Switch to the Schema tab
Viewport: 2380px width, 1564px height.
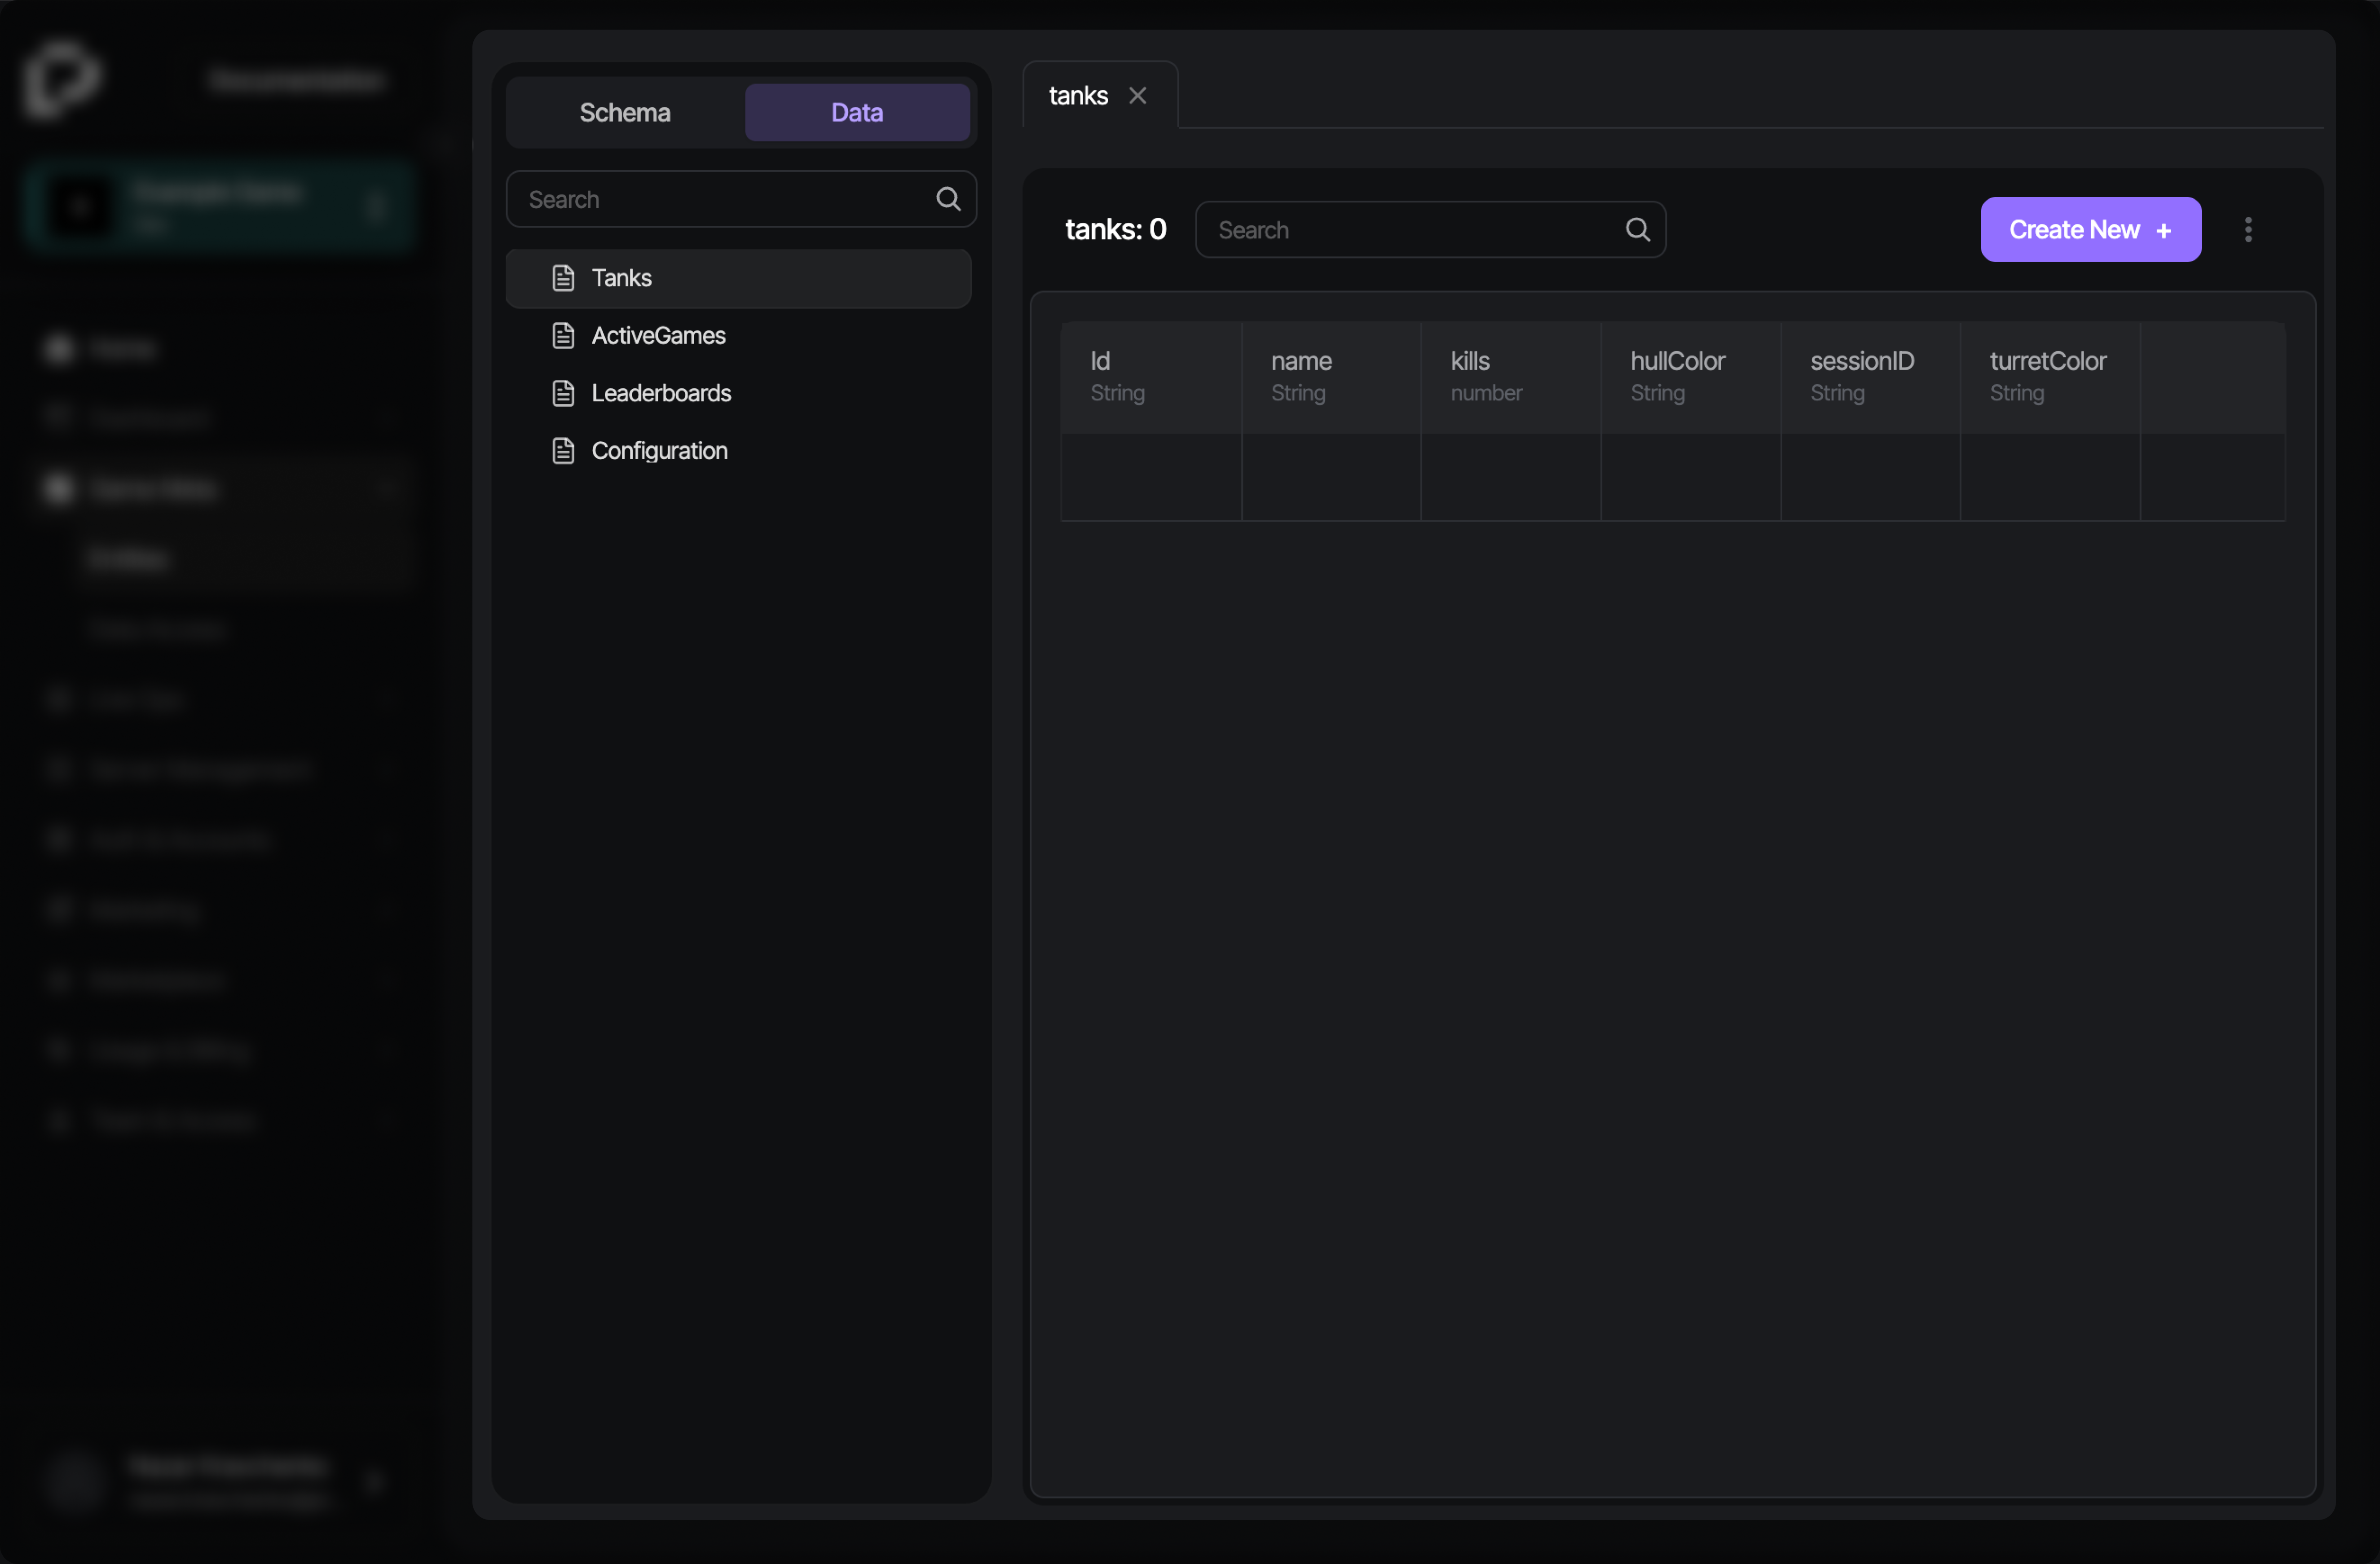coord(624,112)
